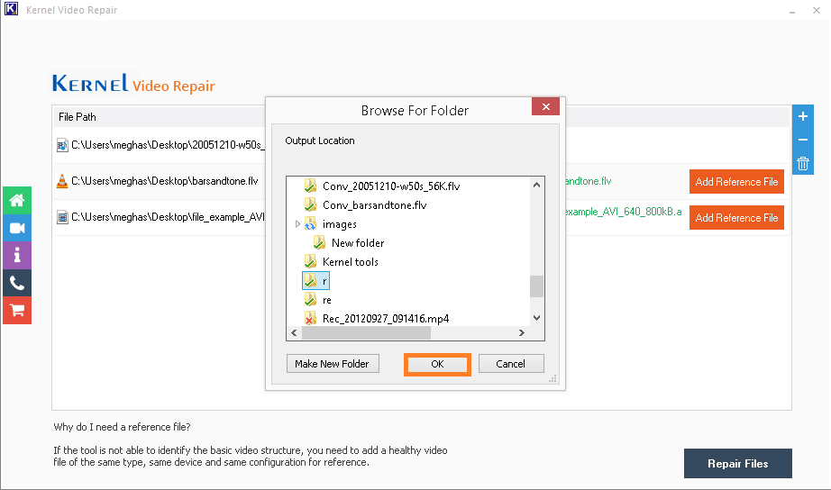
Task: Click the vertical scrollbar thumb in folder tree
Action: pos(536,286)
